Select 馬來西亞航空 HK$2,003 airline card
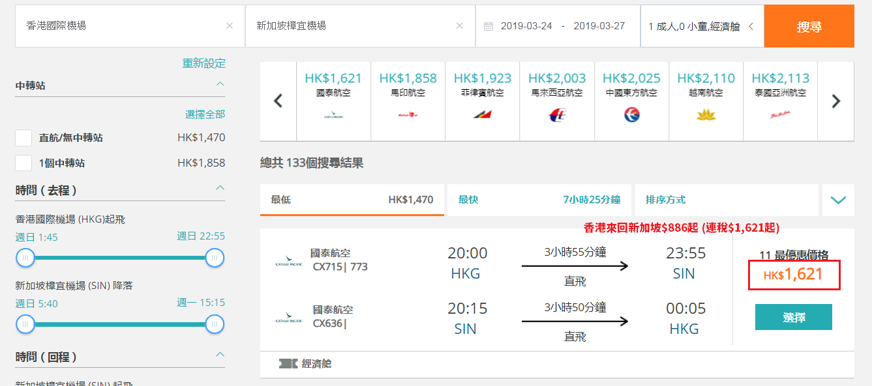The height and width of the screenshot is (386, 872). click(557, 101)
